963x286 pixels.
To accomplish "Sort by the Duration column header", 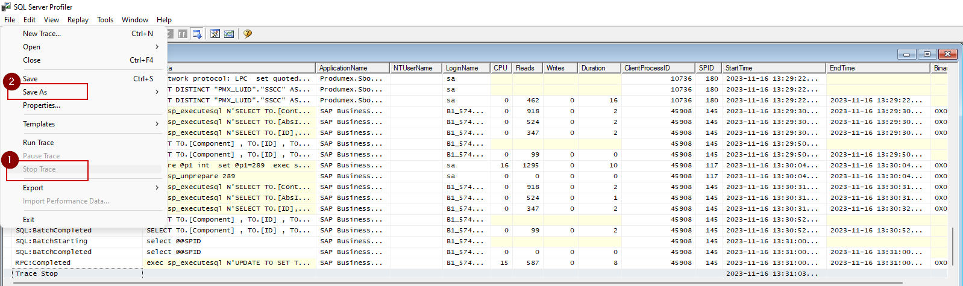I will coord(594,68).
